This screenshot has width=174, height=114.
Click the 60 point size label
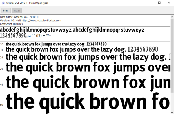(1, 105)
